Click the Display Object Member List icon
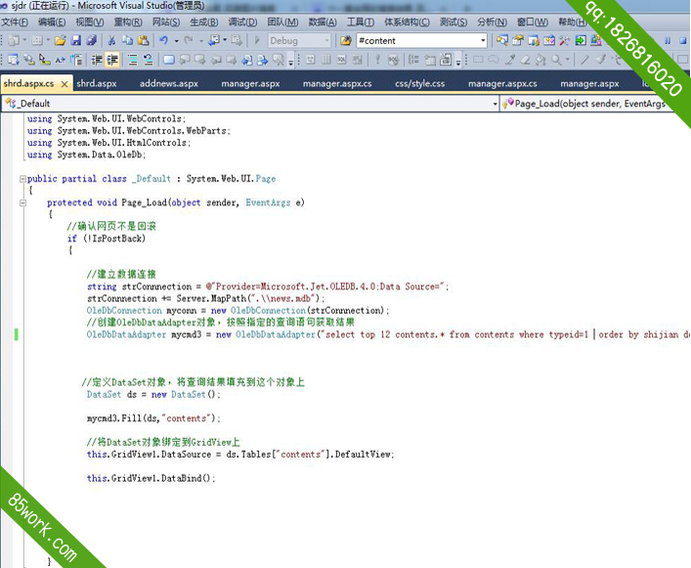 [14, 60]
